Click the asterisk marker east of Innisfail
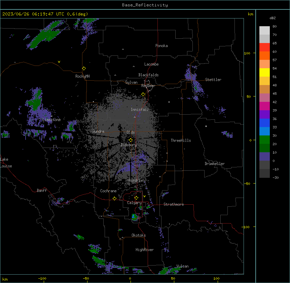290x283 pixels. point(169,102)
